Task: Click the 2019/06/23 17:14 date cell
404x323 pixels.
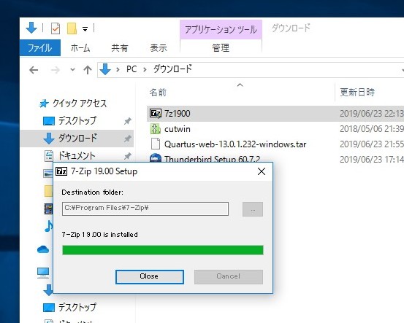Action: click(372, 160)
